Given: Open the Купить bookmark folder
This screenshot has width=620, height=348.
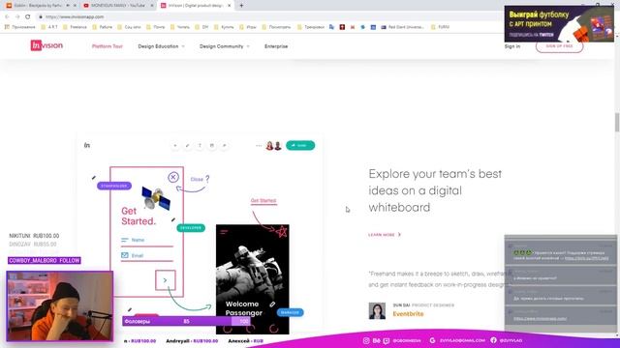Looking at the screenshot, I should tap(224, 27).
